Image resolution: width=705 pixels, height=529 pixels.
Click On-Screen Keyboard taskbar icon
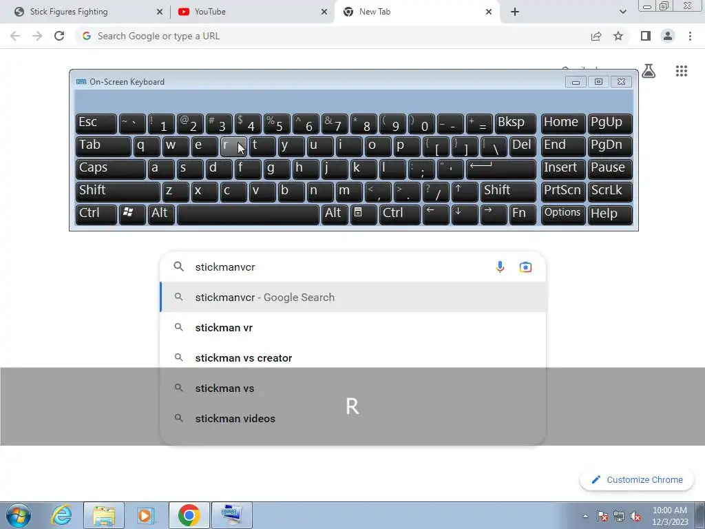pos(232,515)
